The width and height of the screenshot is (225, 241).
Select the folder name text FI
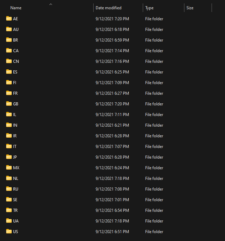(14, 82)
